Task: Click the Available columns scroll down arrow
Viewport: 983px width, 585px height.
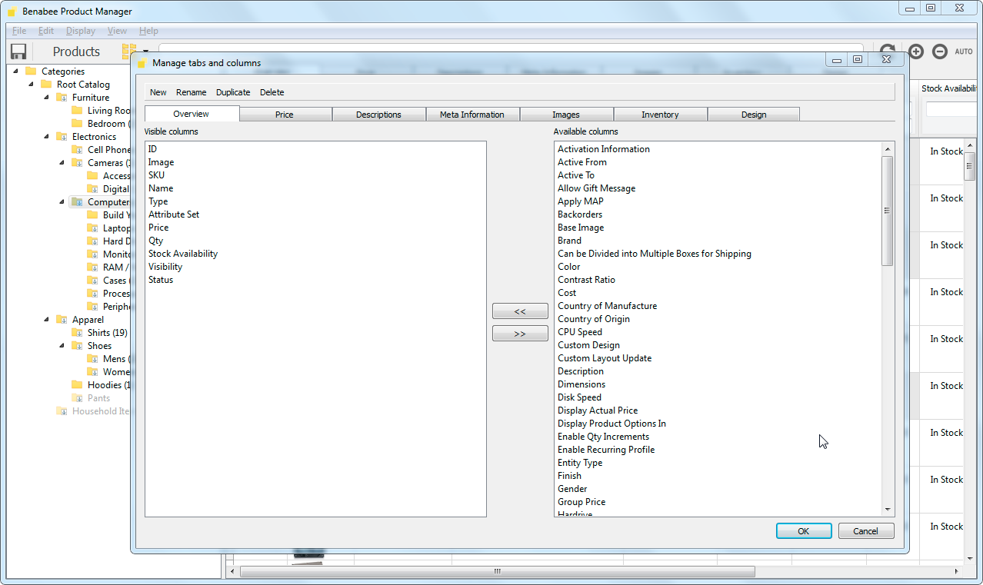Action: point(888,510)
